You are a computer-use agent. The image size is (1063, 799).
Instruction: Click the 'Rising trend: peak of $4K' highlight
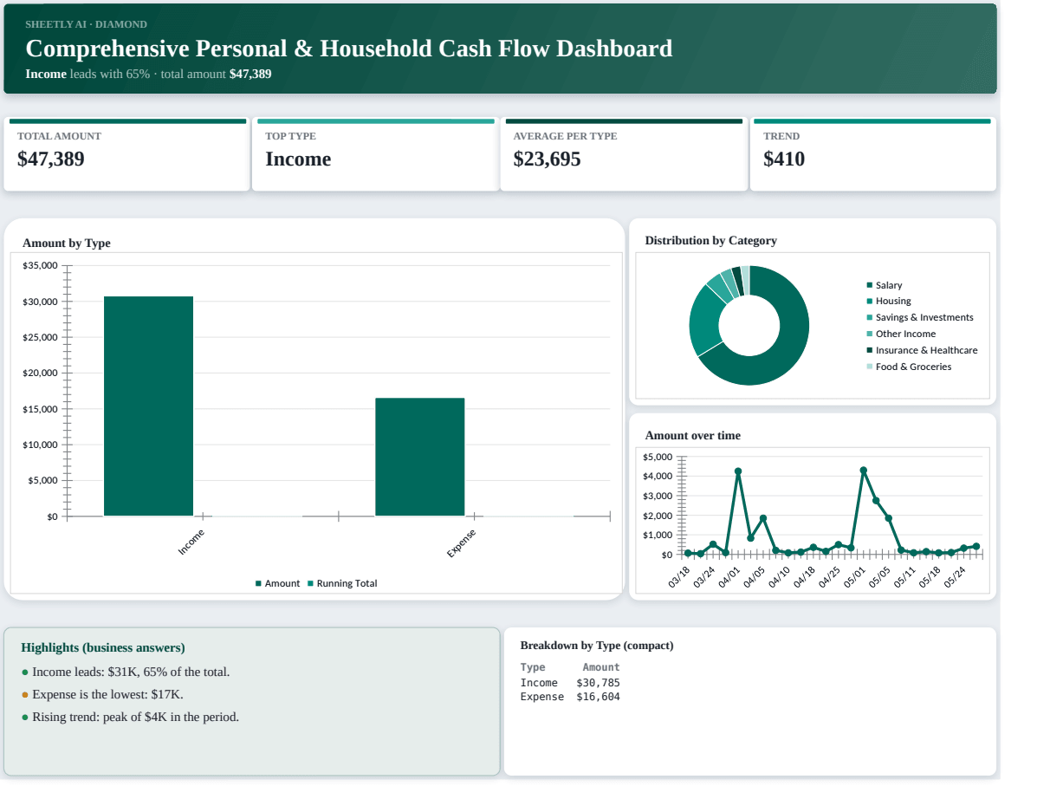130,718
